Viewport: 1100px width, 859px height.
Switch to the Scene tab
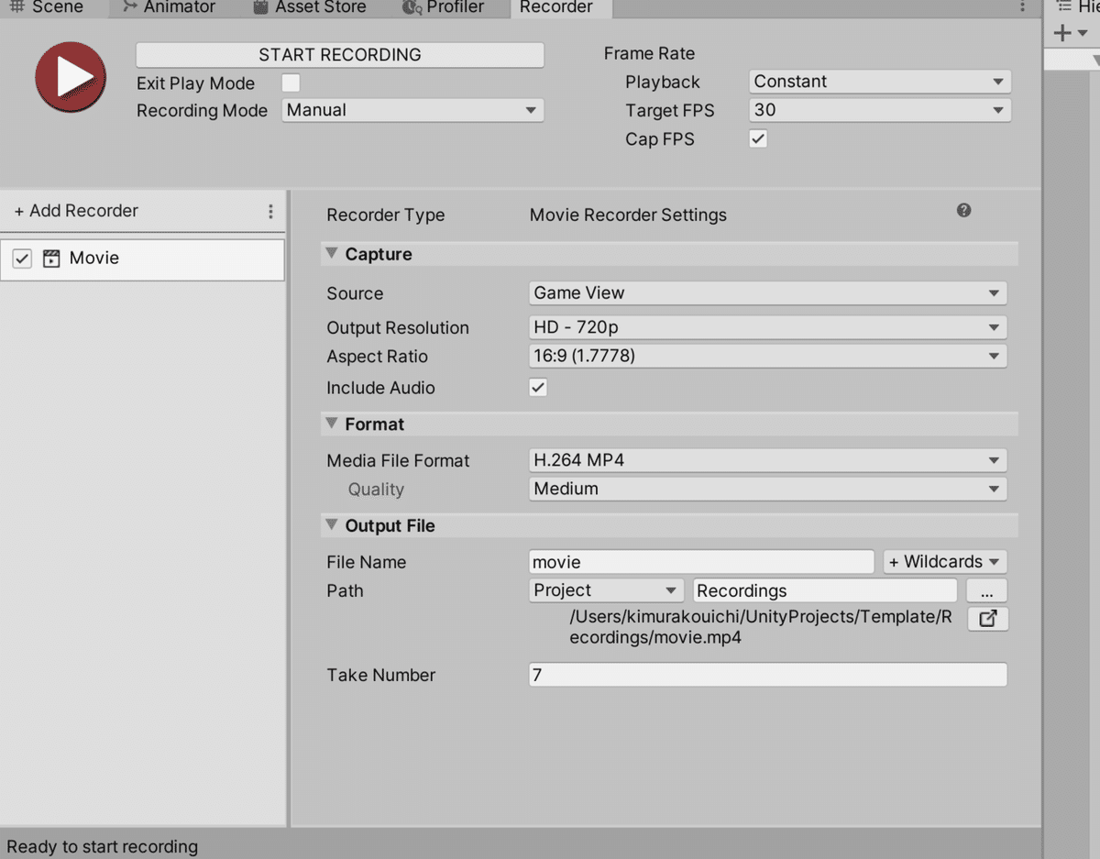click(48, 7)
